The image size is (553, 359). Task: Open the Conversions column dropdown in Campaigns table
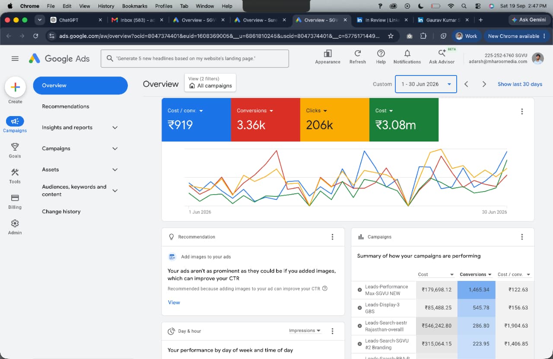pyautogui.click(x=476, y=274)
